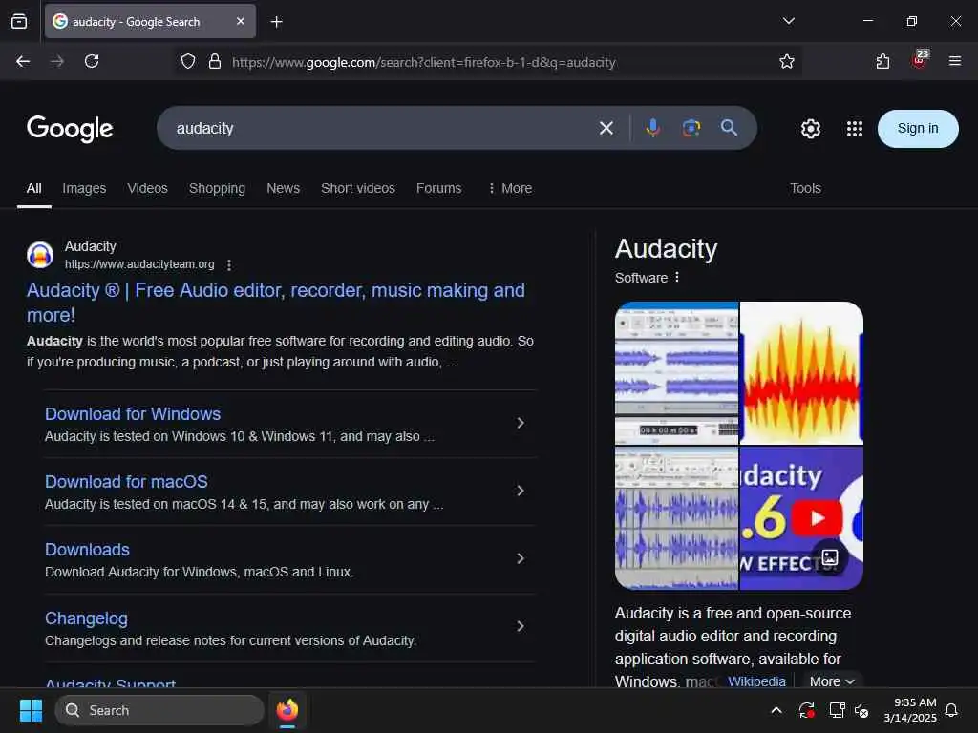Screen dimensions: 978x733
Task: Expand the More search filters menu
Action: (510, 188)
